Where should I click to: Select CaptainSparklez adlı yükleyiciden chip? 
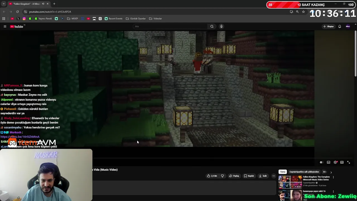(x=304, y=172)
